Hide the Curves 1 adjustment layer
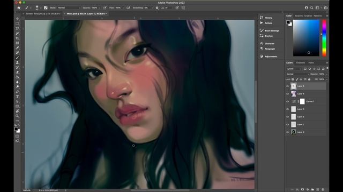 click(x=288, y=101)
